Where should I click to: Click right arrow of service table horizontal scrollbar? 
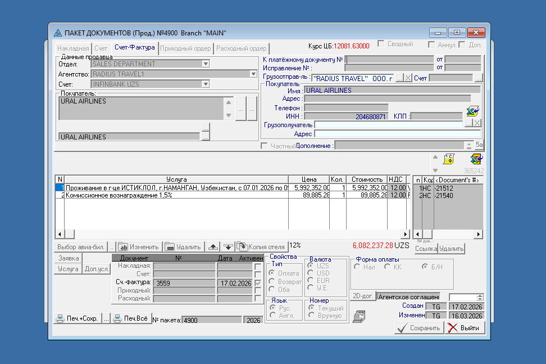[405, 234]
